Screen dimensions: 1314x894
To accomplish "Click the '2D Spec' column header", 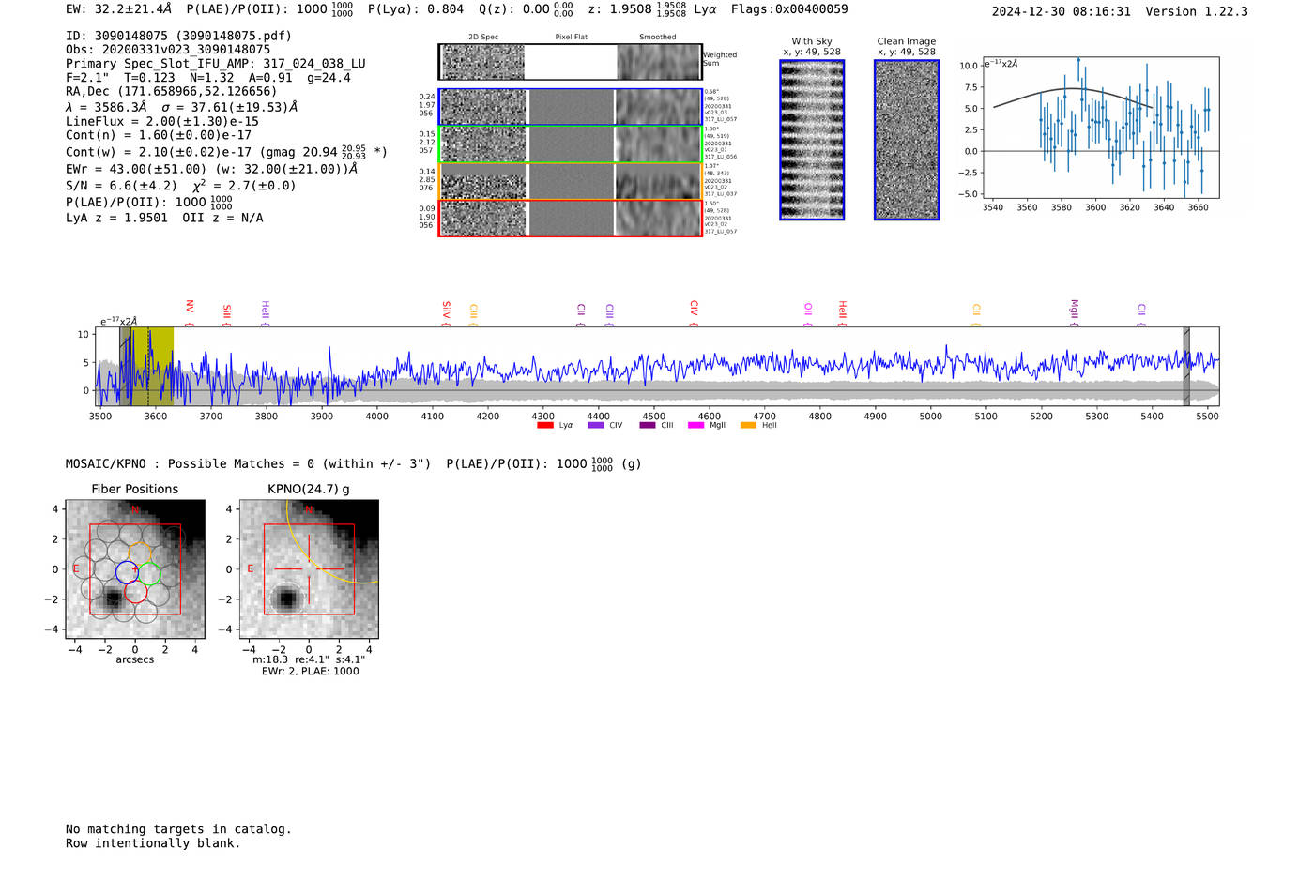I will pyautogui.click(x=483, y=38).
